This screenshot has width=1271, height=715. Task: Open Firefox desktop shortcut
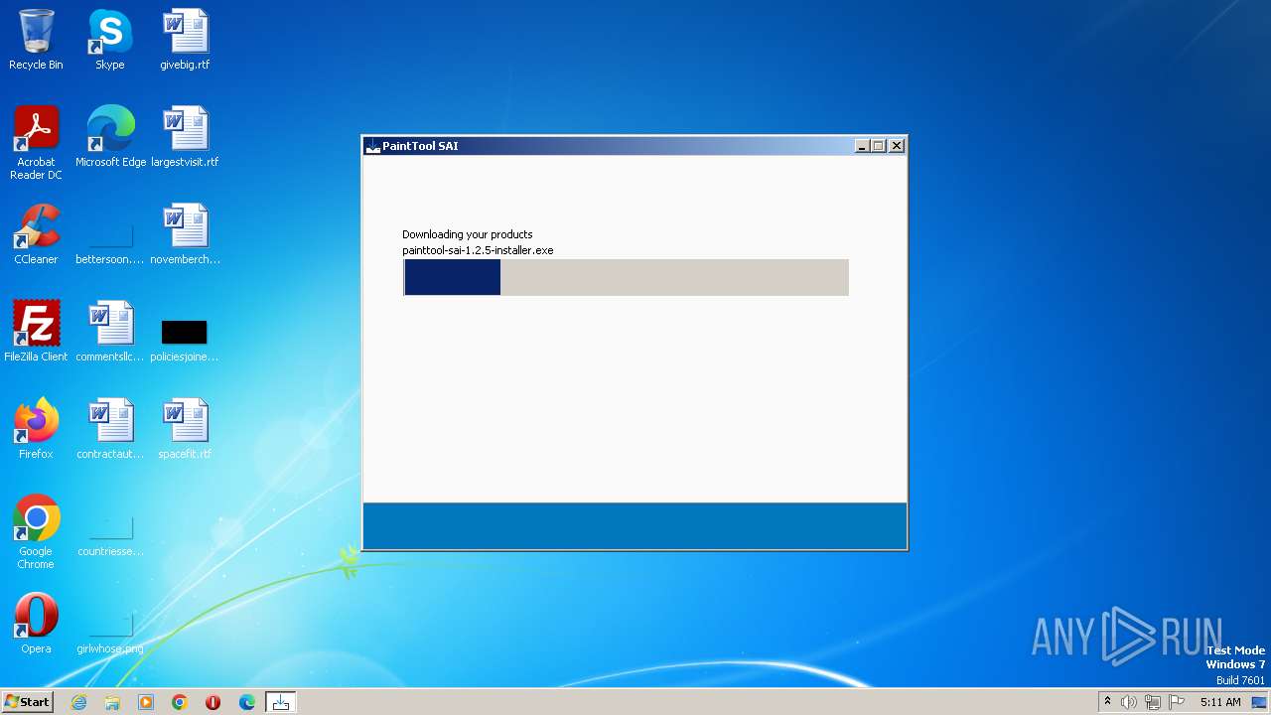36,429
